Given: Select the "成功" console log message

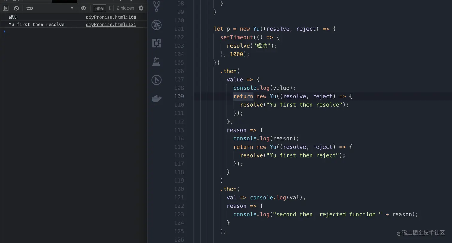Looking at the screenshot, I should click(x=13, y=17).
